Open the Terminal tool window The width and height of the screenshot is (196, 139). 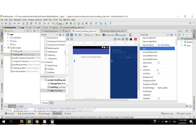pyautogui.click(x=10, y=114)
